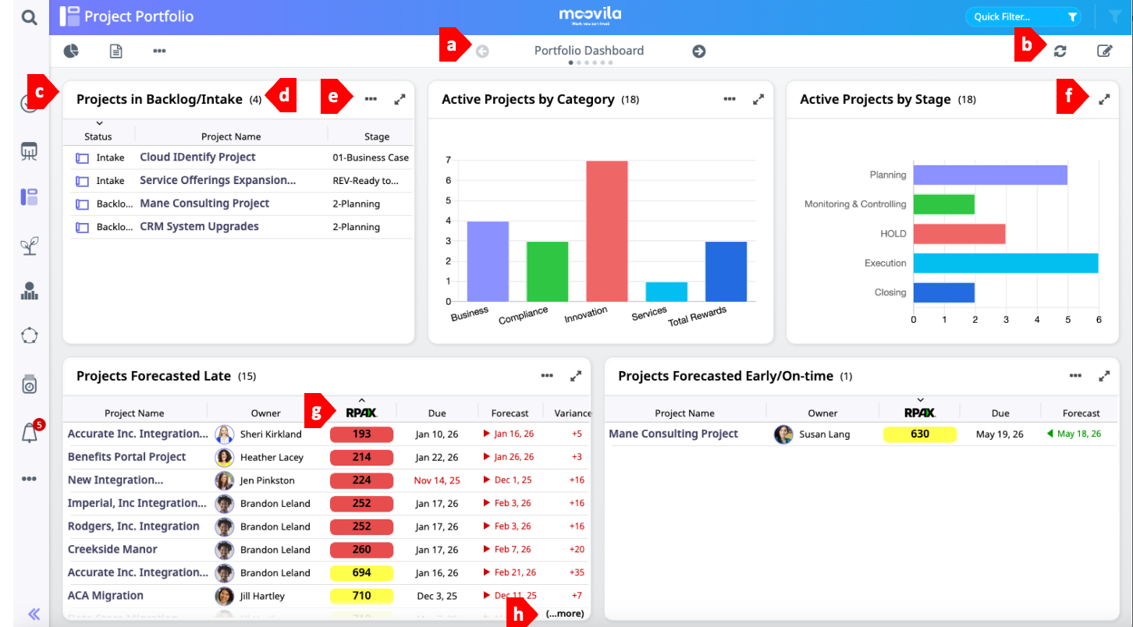Image resolution: width=1133 pixels, height=627 pixels.
Task: Click the presentation board icon in sidebar
Action: [30, 151]
